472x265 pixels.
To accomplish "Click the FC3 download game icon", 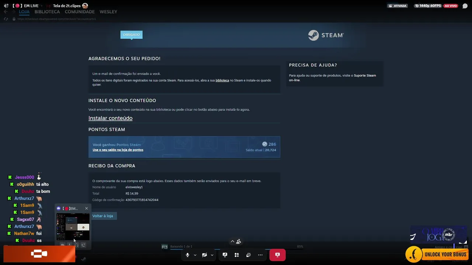I will point(164,247).
